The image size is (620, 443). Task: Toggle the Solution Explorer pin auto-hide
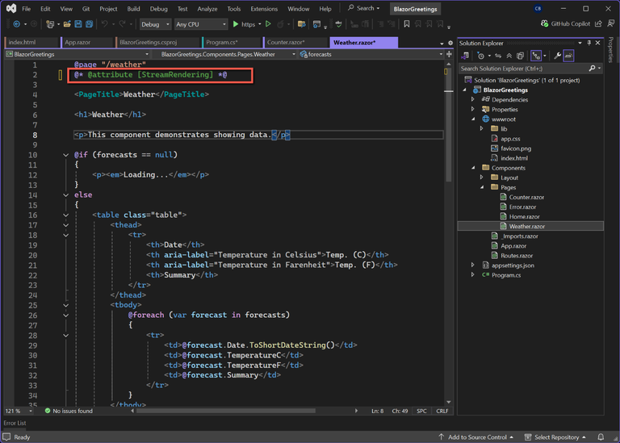pos(589,43)
